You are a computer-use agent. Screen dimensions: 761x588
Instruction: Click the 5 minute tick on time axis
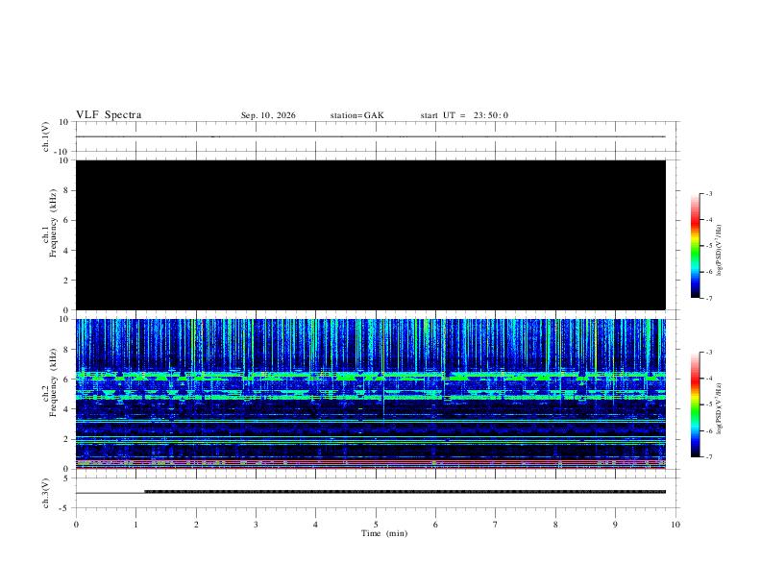coord(376,525)
